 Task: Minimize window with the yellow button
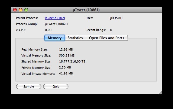(21, 10)
